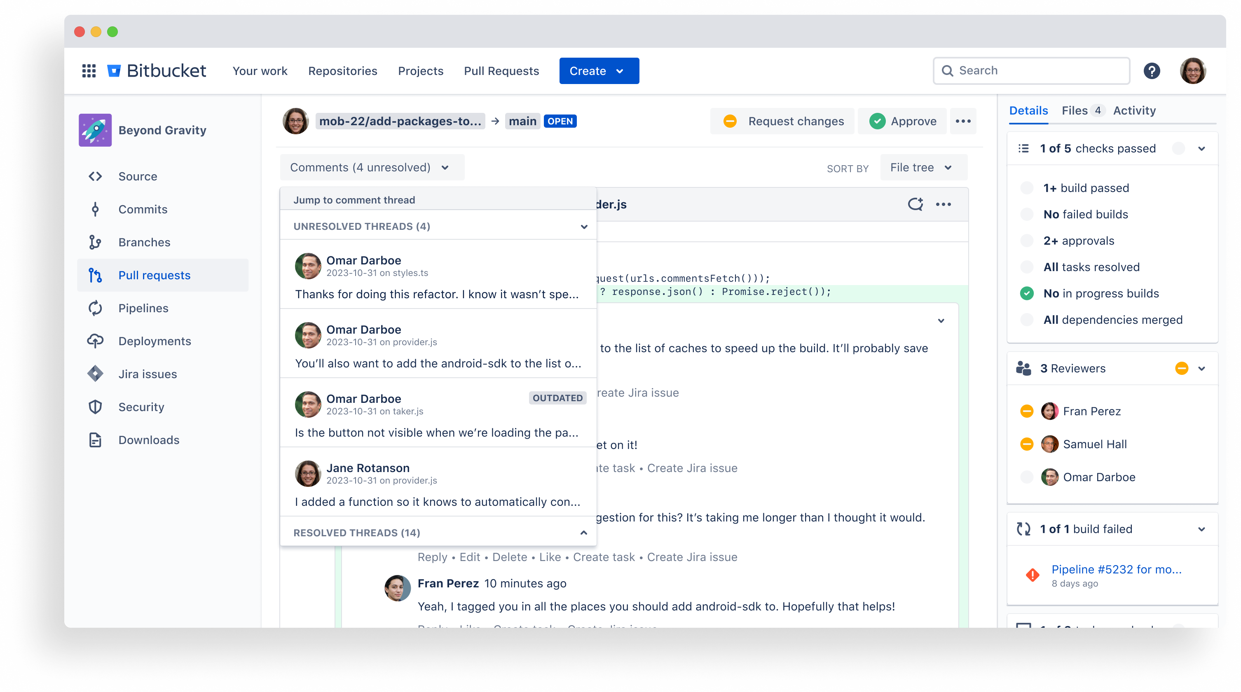This screenshot has height=692, width=1241.
Task: Click Omar Darboe comment on taker.js
Action: click(437, 415)
